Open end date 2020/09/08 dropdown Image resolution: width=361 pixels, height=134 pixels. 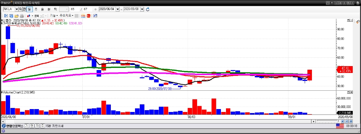pos(142,9)
